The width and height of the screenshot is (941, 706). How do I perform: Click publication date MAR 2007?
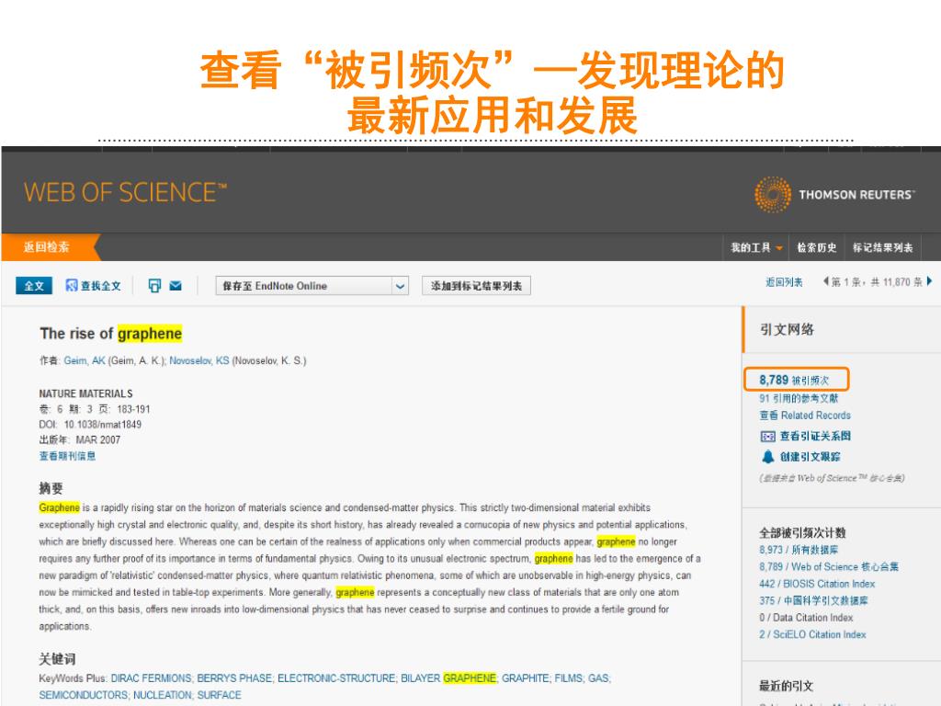(x=97, y=440)
